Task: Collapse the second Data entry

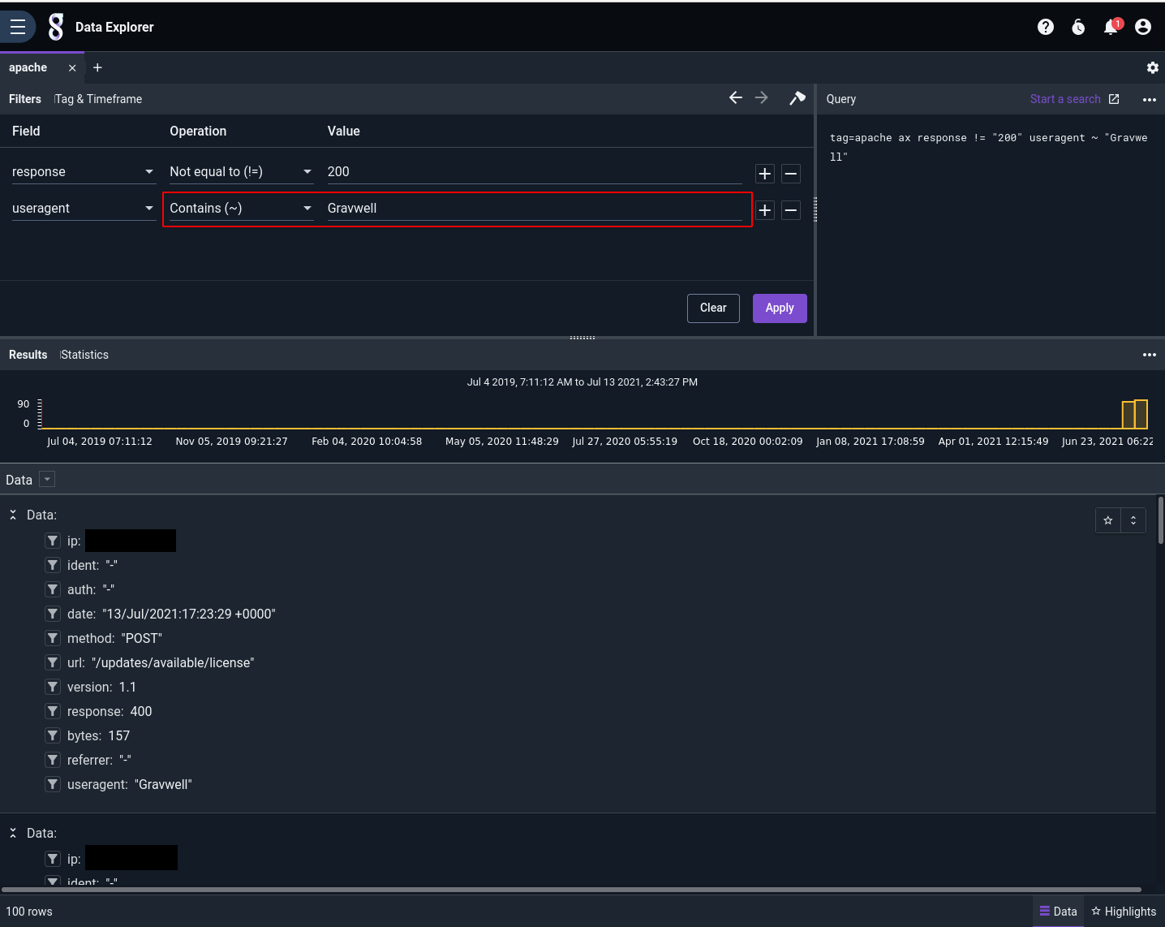Action: click(x=13, y=833)
